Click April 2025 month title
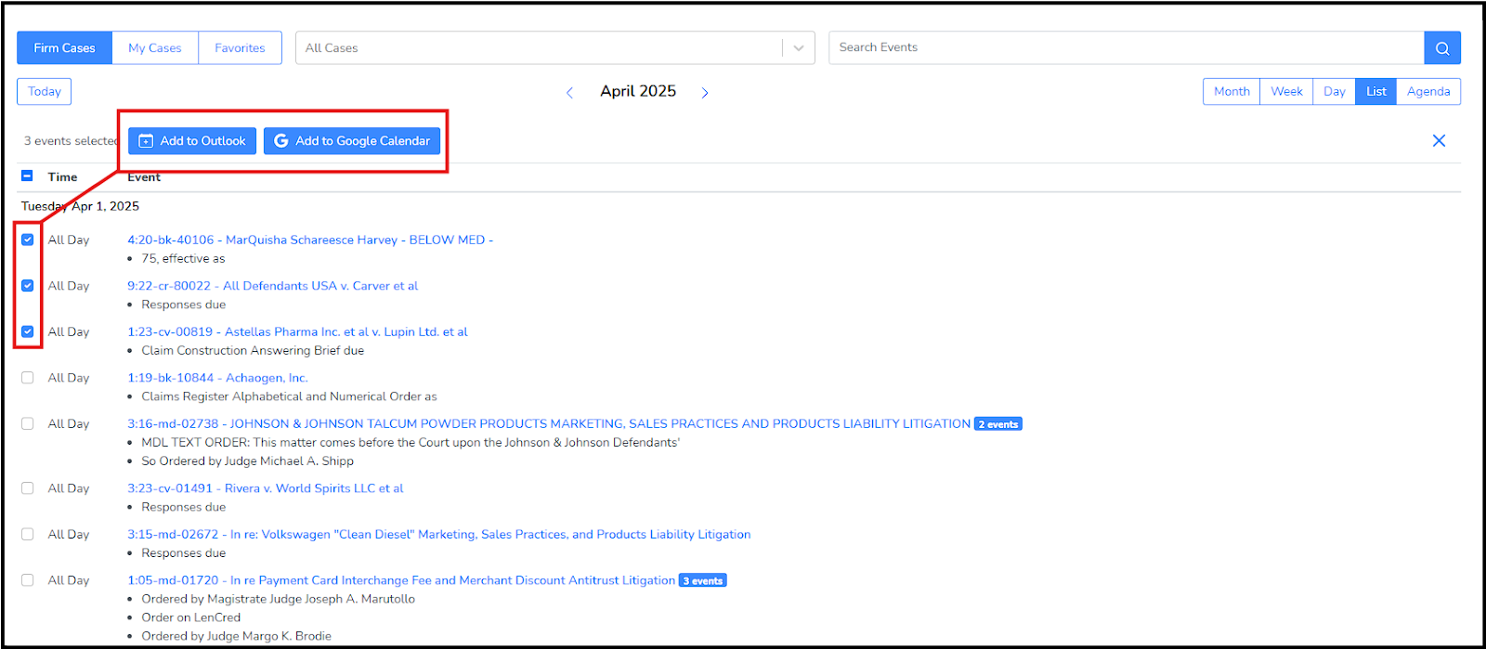Screen dimensions: 1486x649 [638, 91]
